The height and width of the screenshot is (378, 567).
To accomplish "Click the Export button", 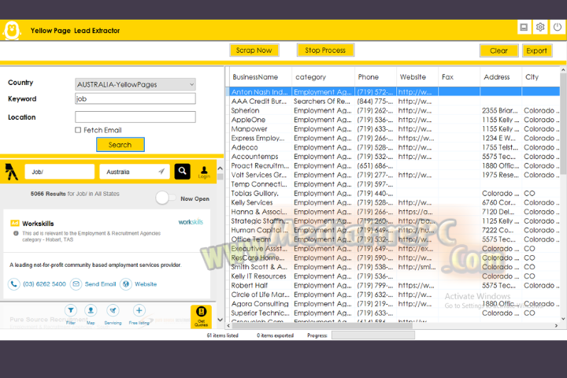I will [537, 50].
